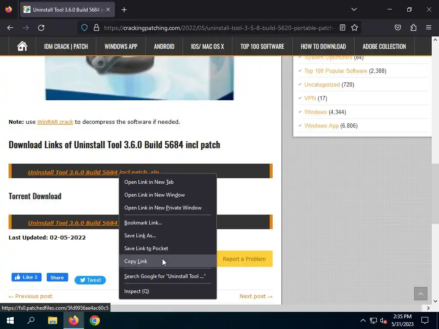Screen dimensions: 439x329
Task: Open Windows App category link
Action: 322,126
